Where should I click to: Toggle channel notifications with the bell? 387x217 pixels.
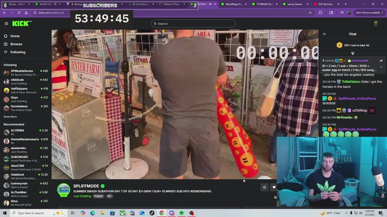tap(264, 187)
